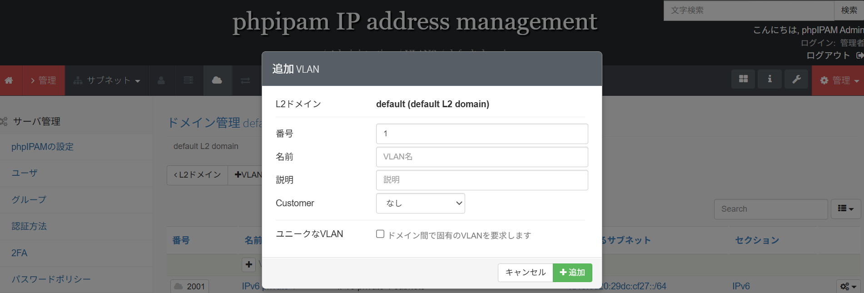864x293 pixels.
Task: Add VLAN via plus icon in table
Action: pos(249,264)
